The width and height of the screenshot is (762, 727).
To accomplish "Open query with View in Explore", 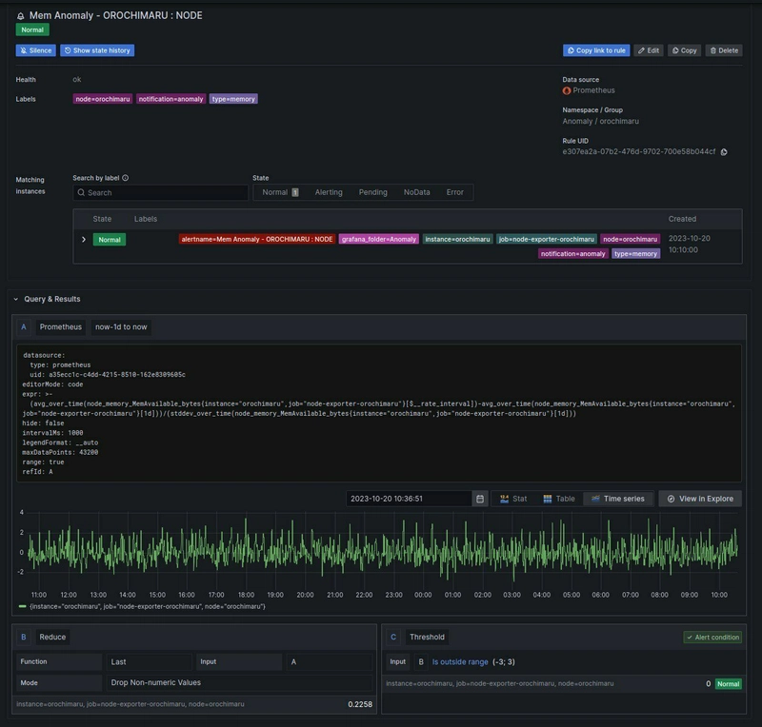I will (700, 499).
